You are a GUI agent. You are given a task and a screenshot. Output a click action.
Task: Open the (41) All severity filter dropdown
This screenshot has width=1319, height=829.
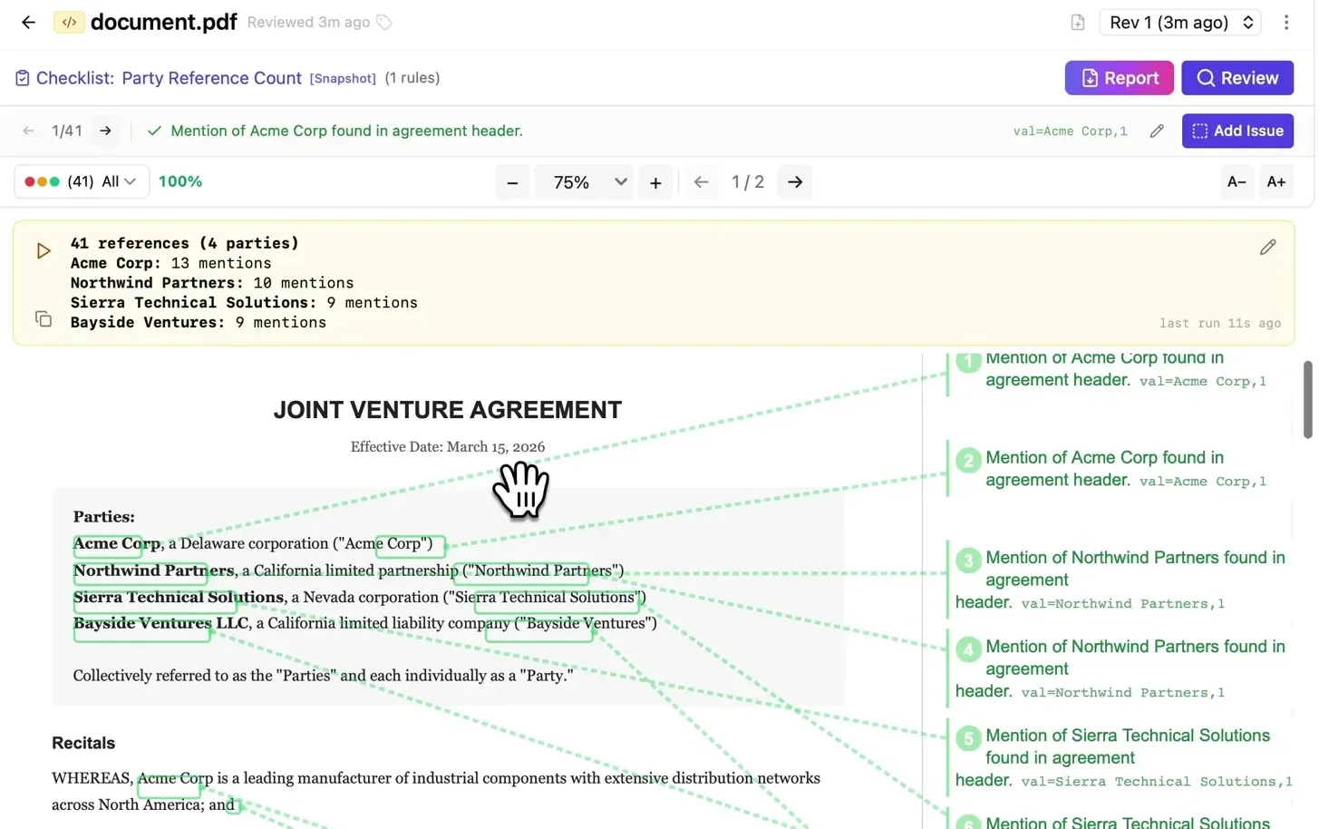click(x=81, y=181)
